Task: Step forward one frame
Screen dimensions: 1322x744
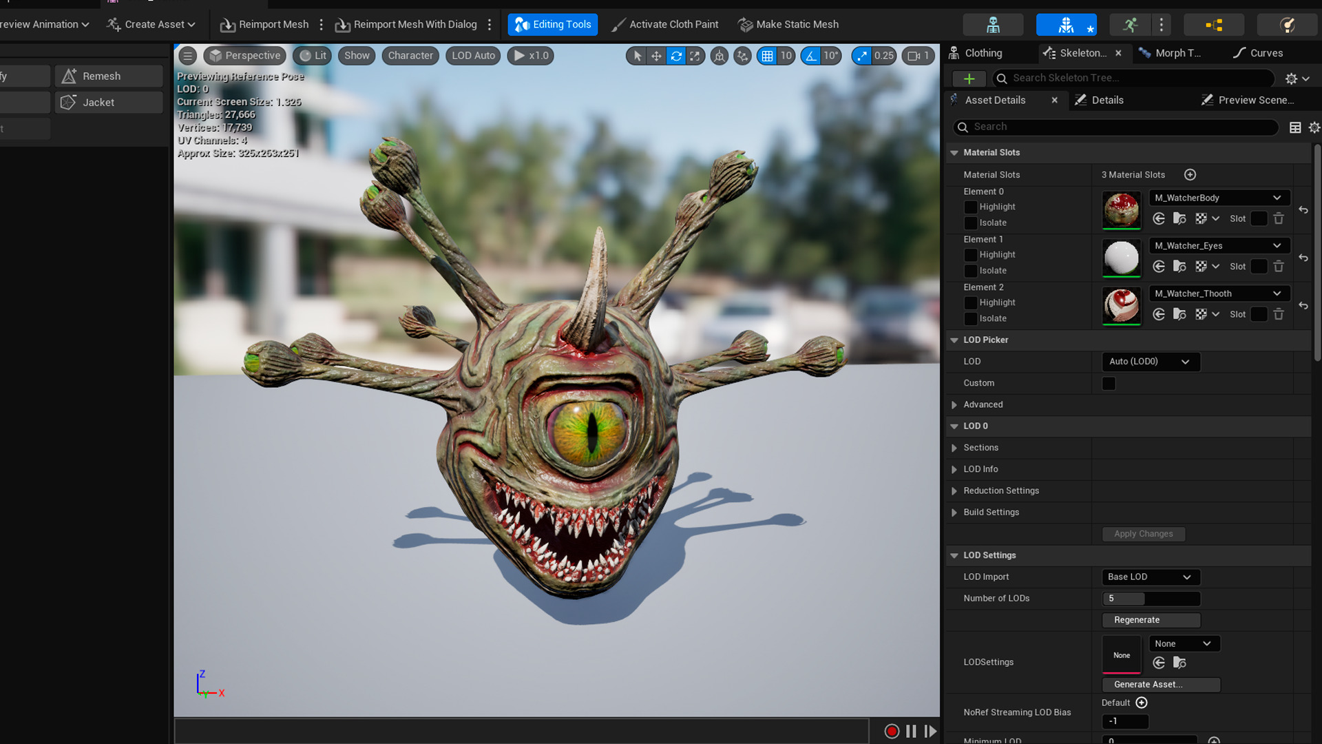Action: coord(930,731)
